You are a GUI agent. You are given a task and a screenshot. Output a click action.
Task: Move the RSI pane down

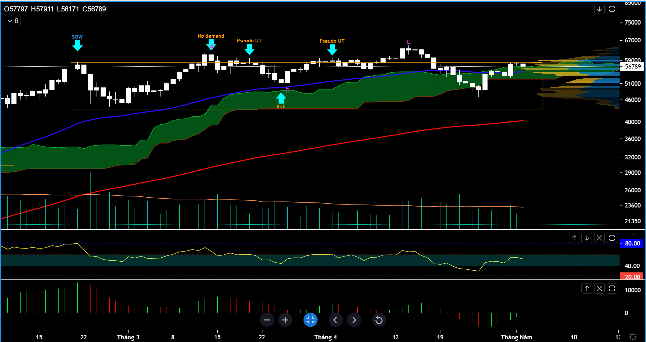[x=587, y=238]
